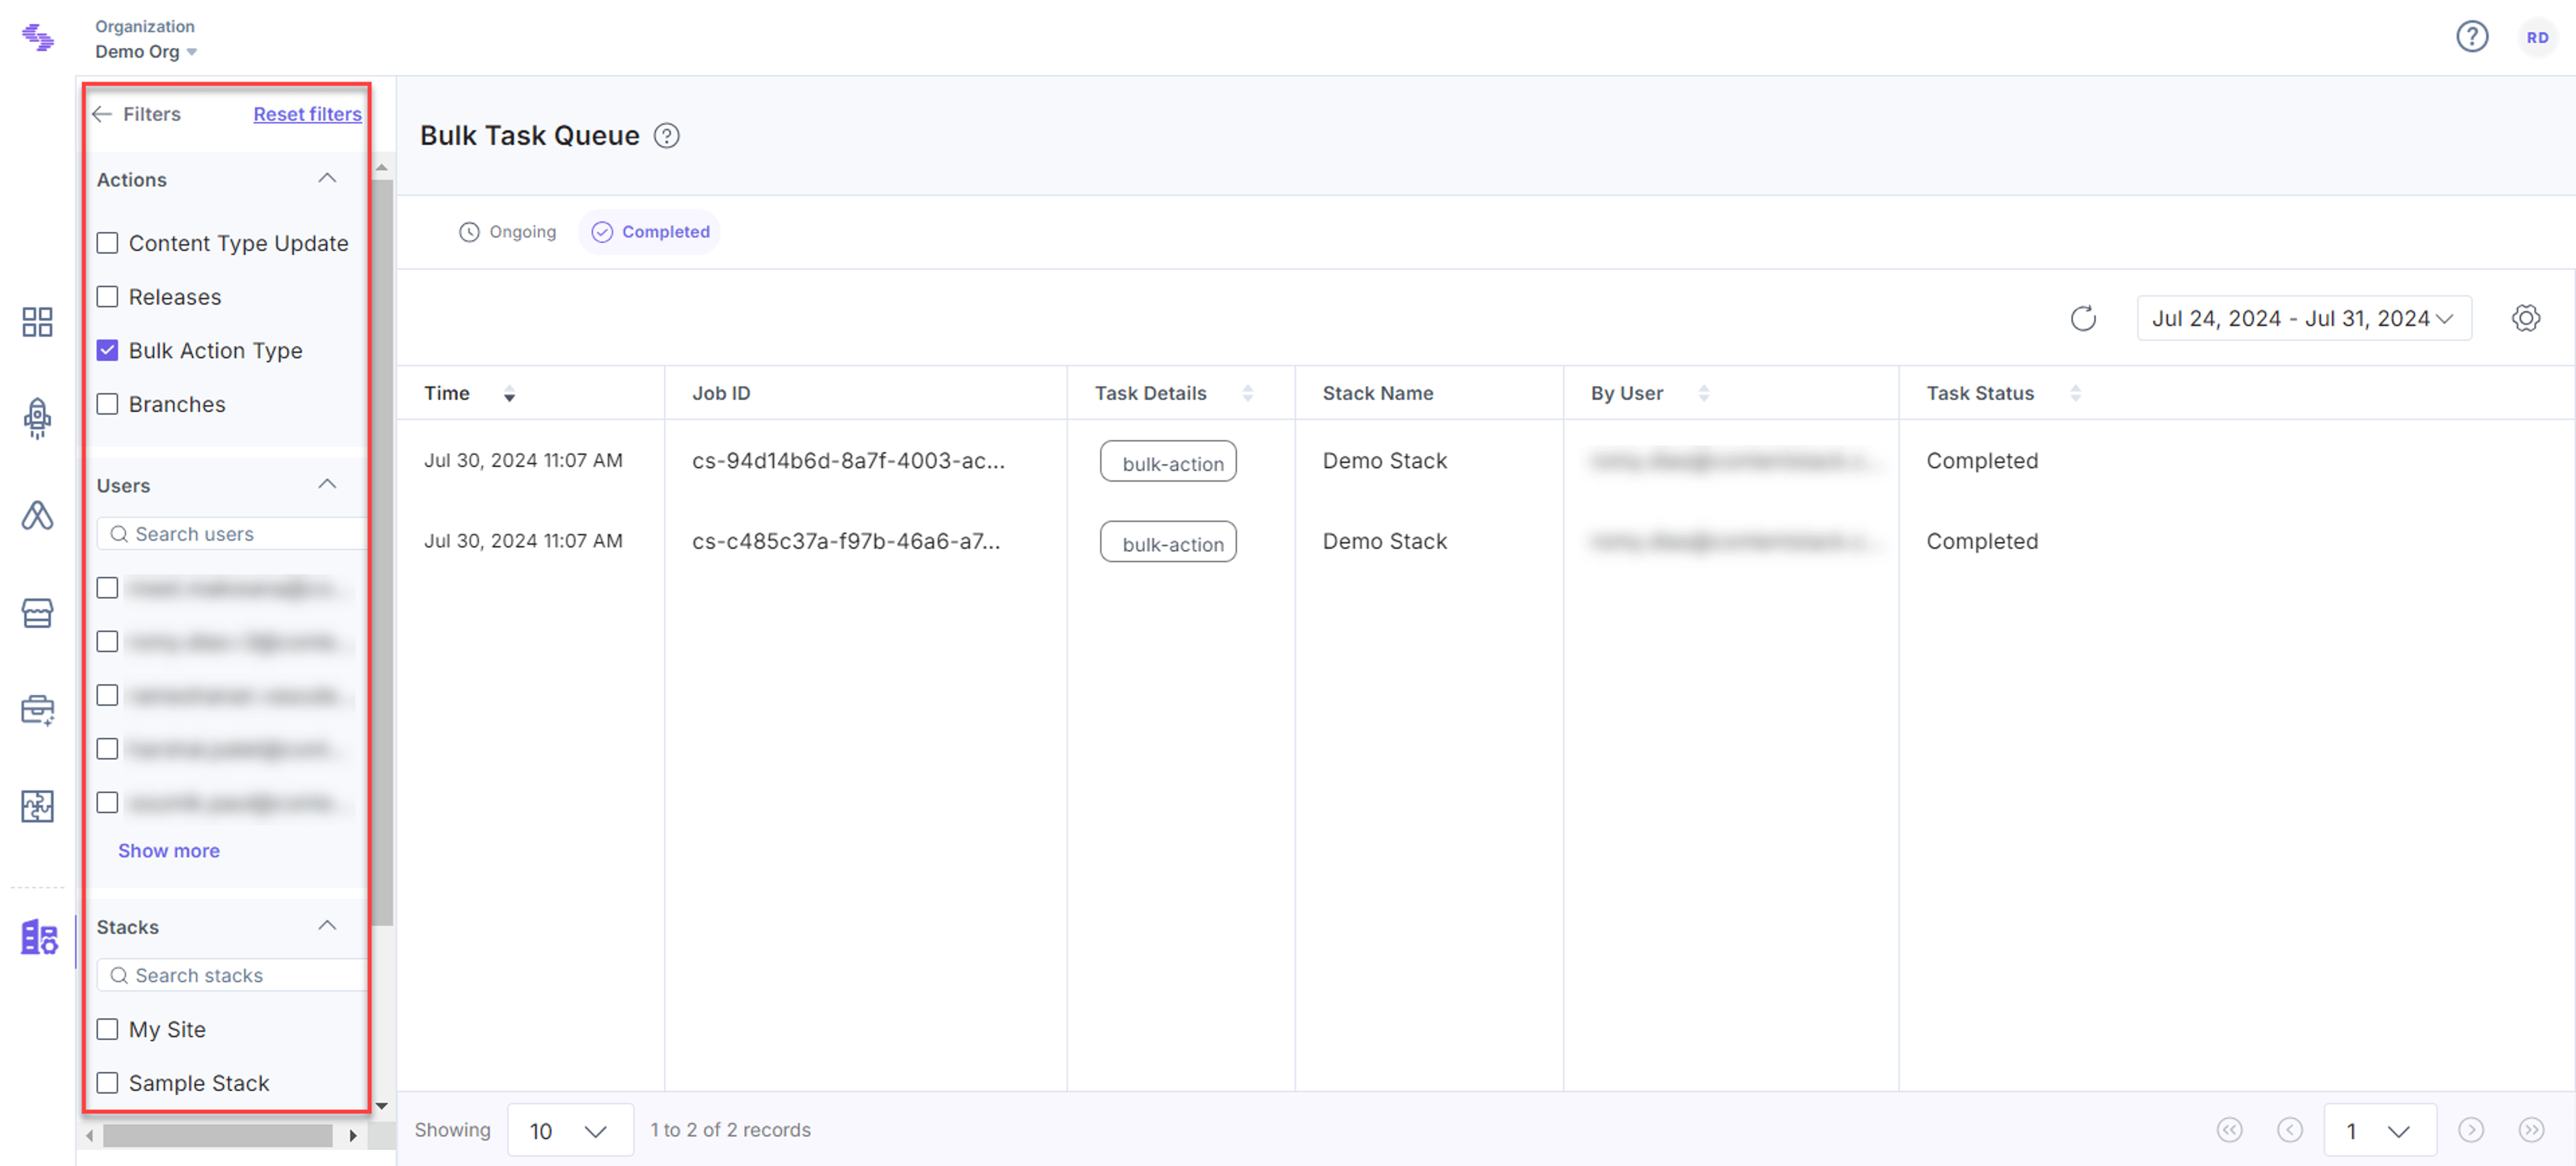Click Show more under Users
Viewport: 2576px width, 1166px height.
point(169,851)
